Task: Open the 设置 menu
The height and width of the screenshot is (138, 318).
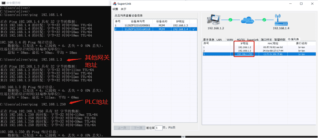Action: [x=115, y=9]
